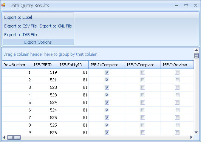Image resolution: width=201 pixels, height=142 pixels.
Task: Select ISFID cell 519 in row 1
Action: (45, 72)
